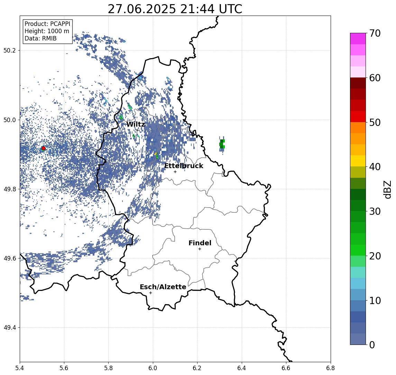Click the longitude label 6.0

(153, 368)
